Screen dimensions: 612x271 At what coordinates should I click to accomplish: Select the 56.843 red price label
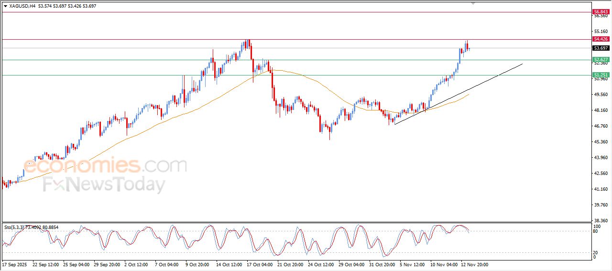coord(601,11)
